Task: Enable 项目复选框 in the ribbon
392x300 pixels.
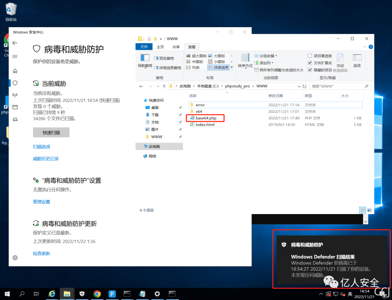Action: coord(311,56)
